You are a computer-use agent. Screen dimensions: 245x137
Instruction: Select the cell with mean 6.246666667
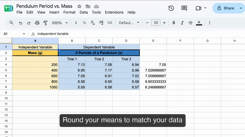(153, 87)
